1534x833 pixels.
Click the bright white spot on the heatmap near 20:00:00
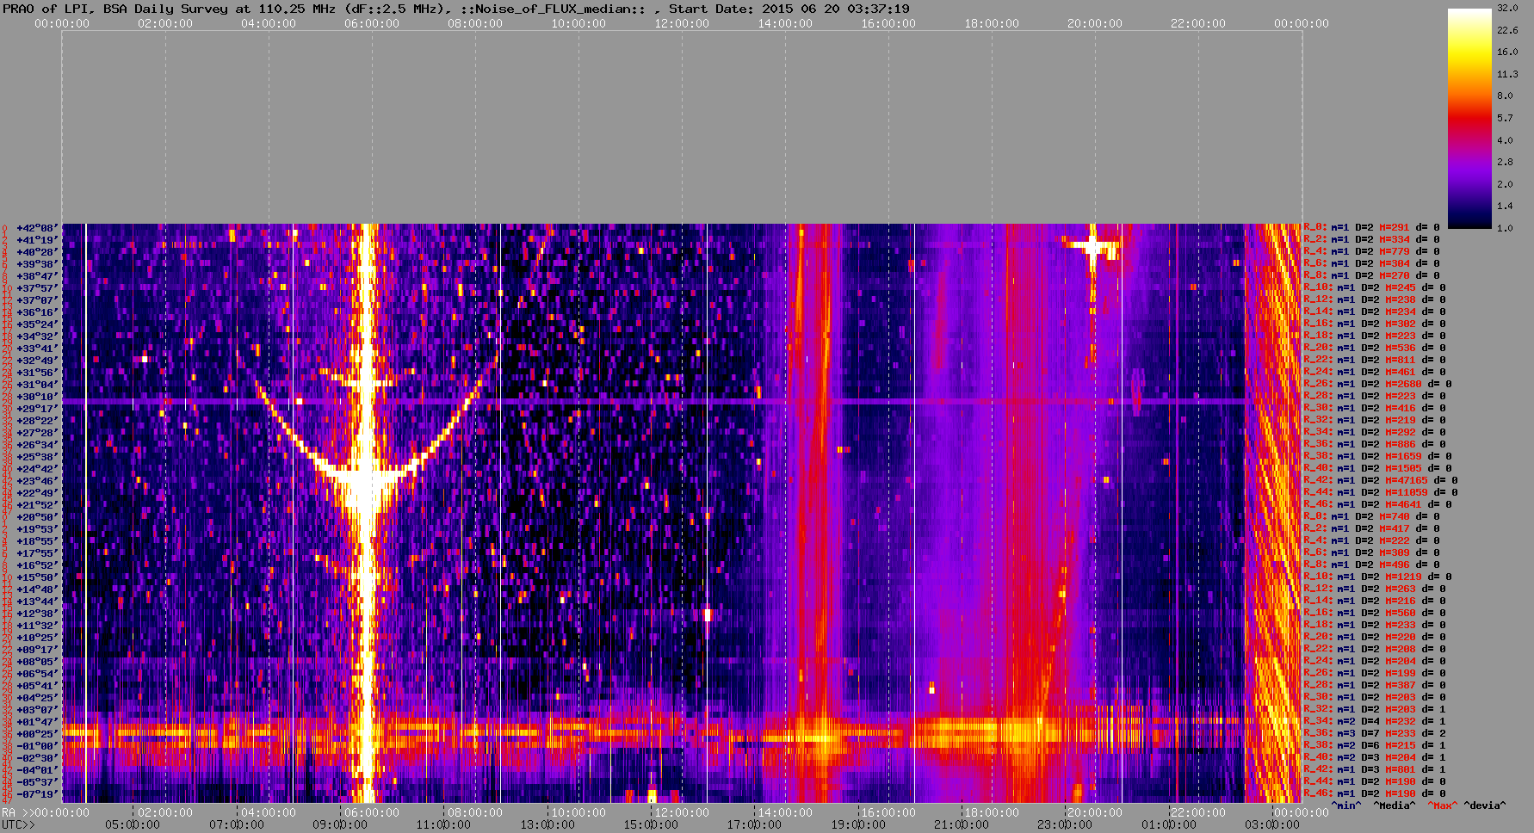click(x=1092, y=247)
